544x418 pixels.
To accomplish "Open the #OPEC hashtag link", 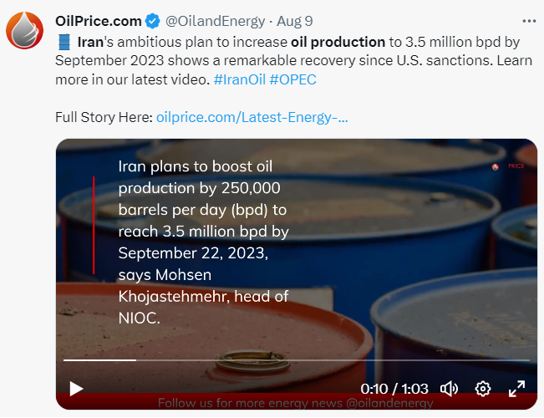I will click(293, 79).
